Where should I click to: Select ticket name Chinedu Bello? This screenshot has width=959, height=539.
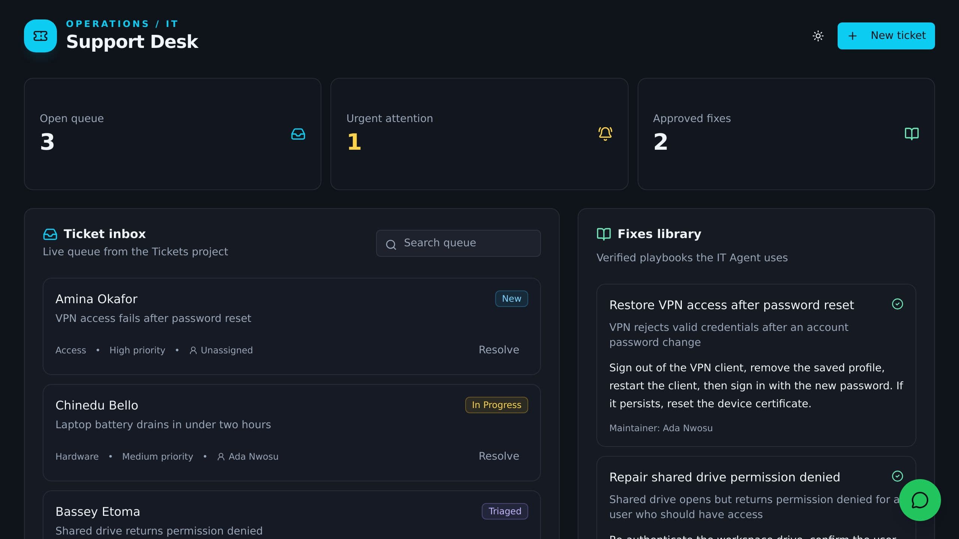point(97,405)
